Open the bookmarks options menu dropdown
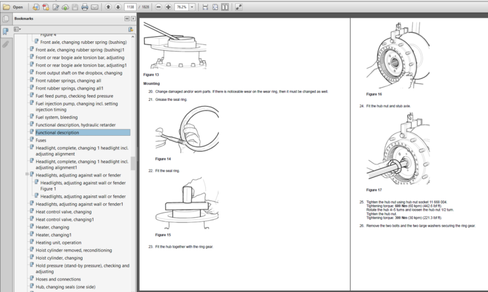Screen dimensions: 488x292 (18, 29)
